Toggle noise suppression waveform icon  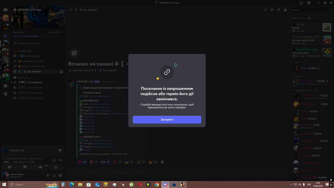click(x=54, y=160)
